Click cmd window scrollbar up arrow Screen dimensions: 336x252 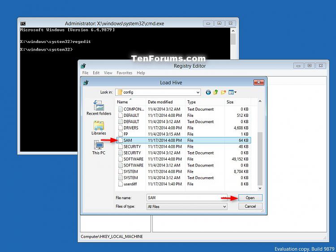click(233, 31)
